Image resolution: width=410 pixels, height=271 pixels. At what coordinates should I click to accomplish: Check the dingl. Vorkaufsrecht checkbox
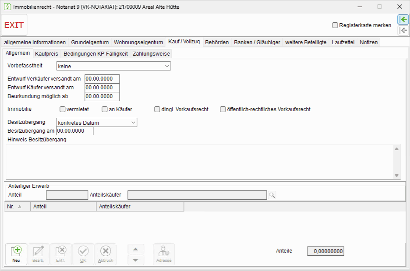157,109
